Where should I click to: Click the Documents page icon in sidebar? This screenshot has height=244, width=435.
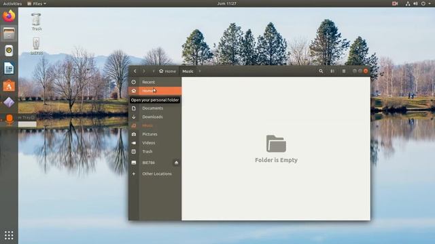tap(134, 108)
